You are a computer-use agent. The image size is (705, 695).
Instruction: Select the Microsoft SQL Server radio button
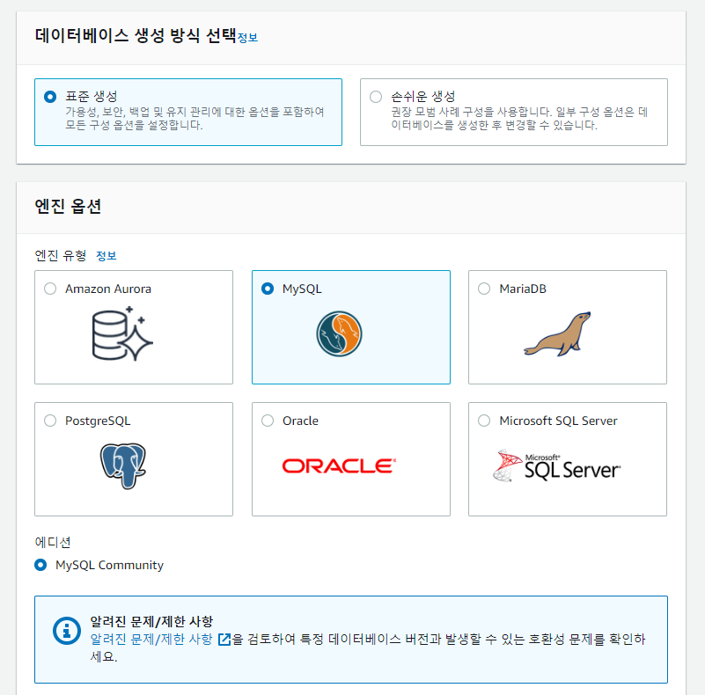click(484, 421)
